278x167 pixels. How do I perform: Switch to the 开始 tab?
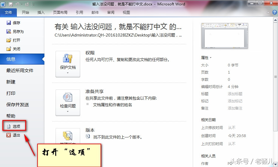(x=25, y=13)
